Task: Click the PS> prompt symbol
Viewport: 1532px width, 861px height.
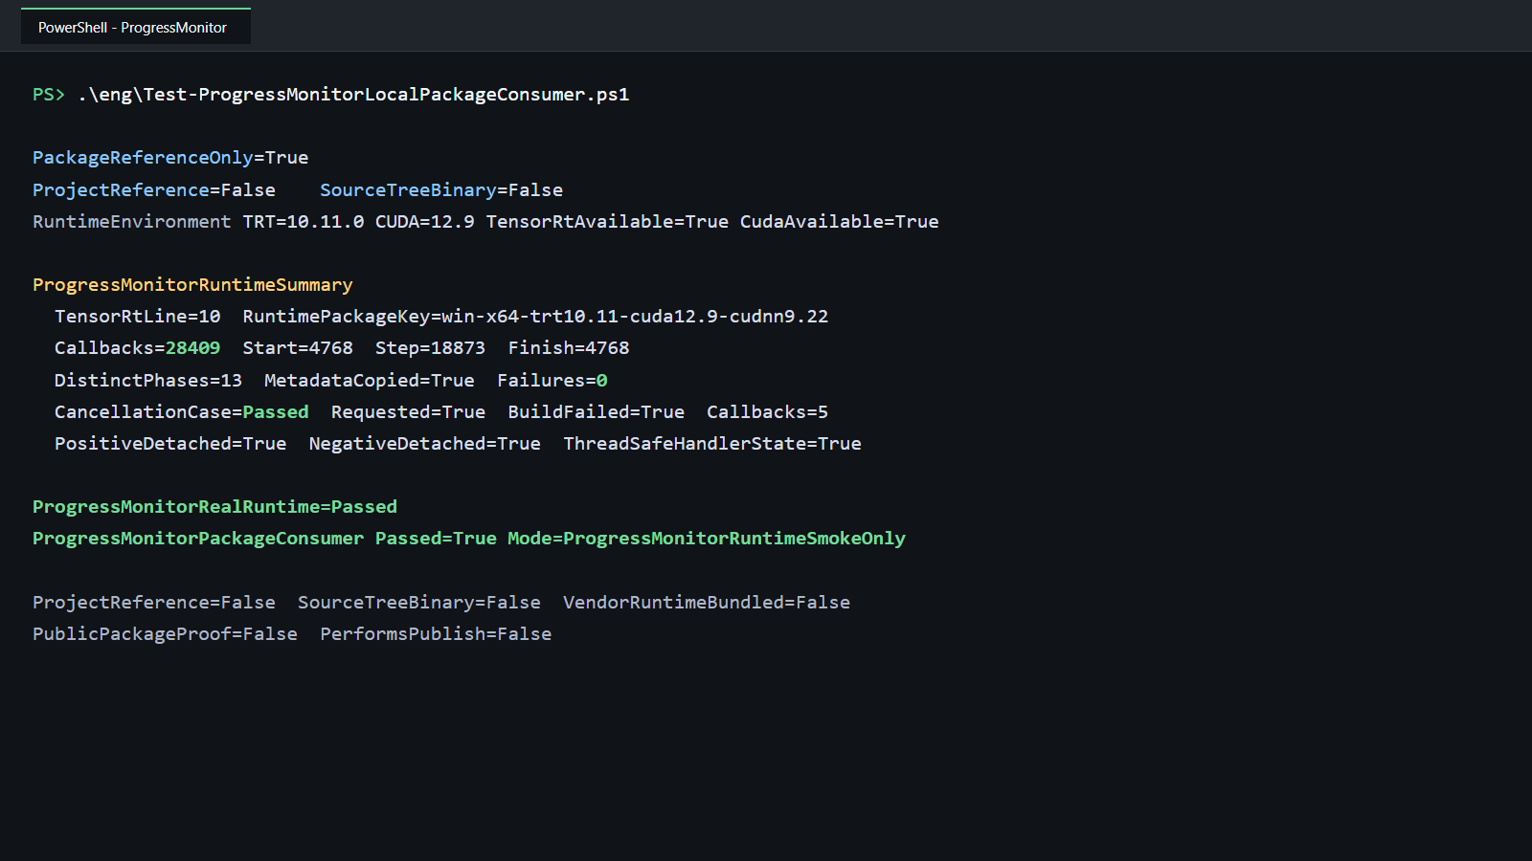Action: pyautogui.click(x=49, y=95)
